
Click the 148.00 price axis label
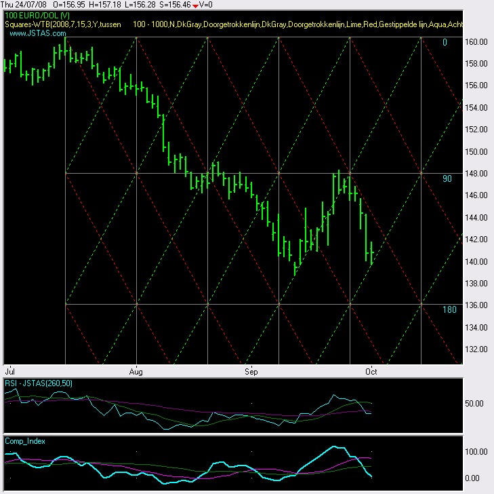pyautogui.click(x=478, y=174)
